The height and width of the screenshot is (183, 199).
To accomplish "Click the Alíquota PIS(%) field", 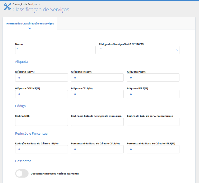I will pyautogui.click(x=153, y=77).
